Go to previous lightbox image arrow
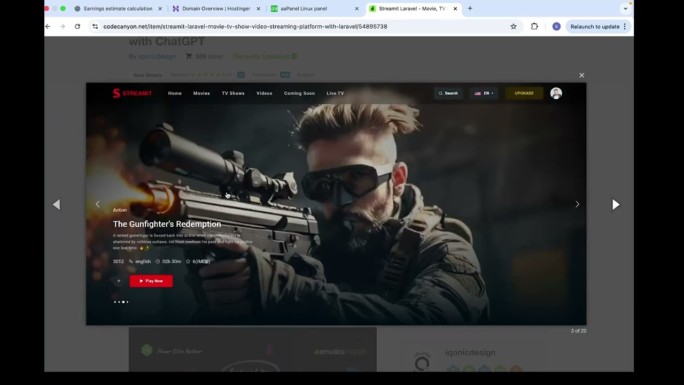 click(56, 204)
